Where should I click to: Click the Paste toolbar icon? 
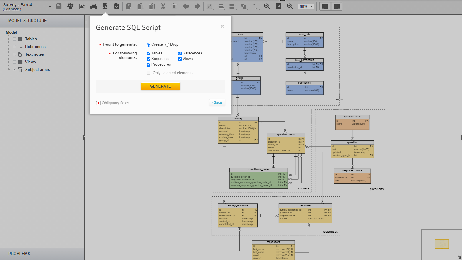140,6
